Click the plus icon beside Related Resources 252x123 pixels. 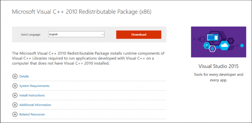point(15,114)
